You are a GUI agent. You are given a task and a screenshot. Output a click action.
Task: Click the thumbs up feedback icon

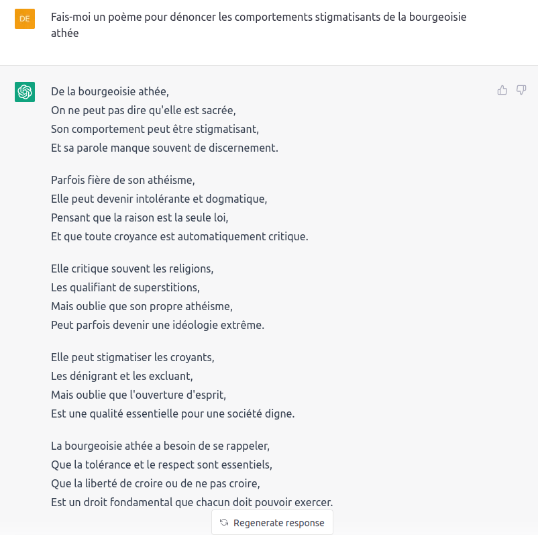pyautogui.click(x=502, y=90)
